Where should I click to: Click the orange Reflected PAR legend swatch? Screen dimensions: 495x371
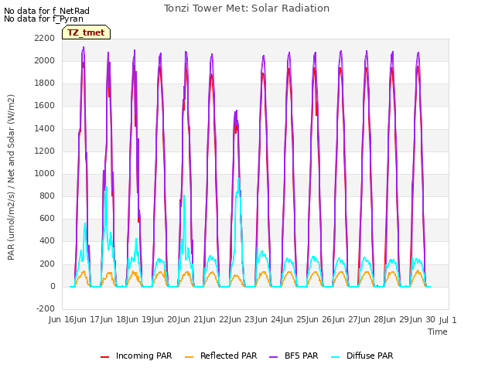tap(189, 356)
